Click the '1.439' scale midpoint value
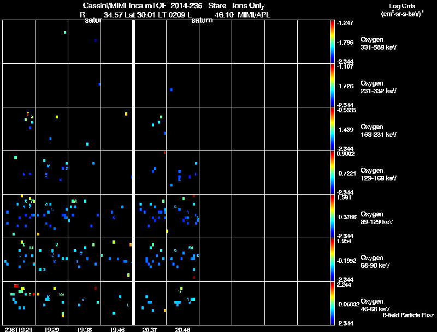The image size is (437, 332). tap(346, 130)
